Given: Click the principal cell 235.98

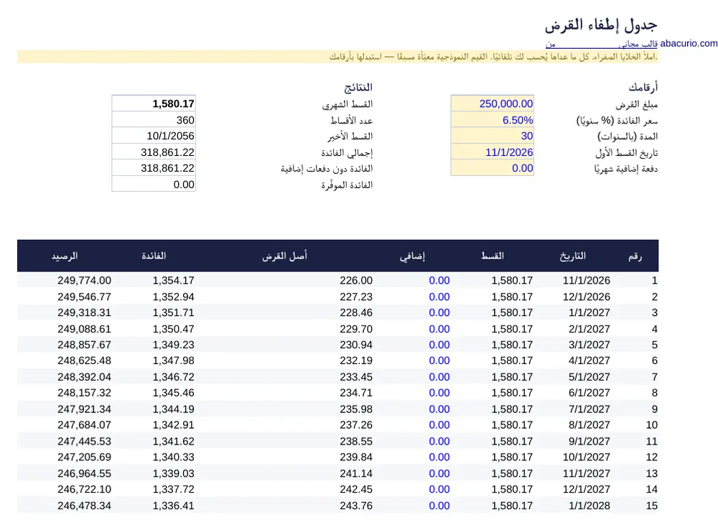Looking at the screenshot, I should (356, 409).
